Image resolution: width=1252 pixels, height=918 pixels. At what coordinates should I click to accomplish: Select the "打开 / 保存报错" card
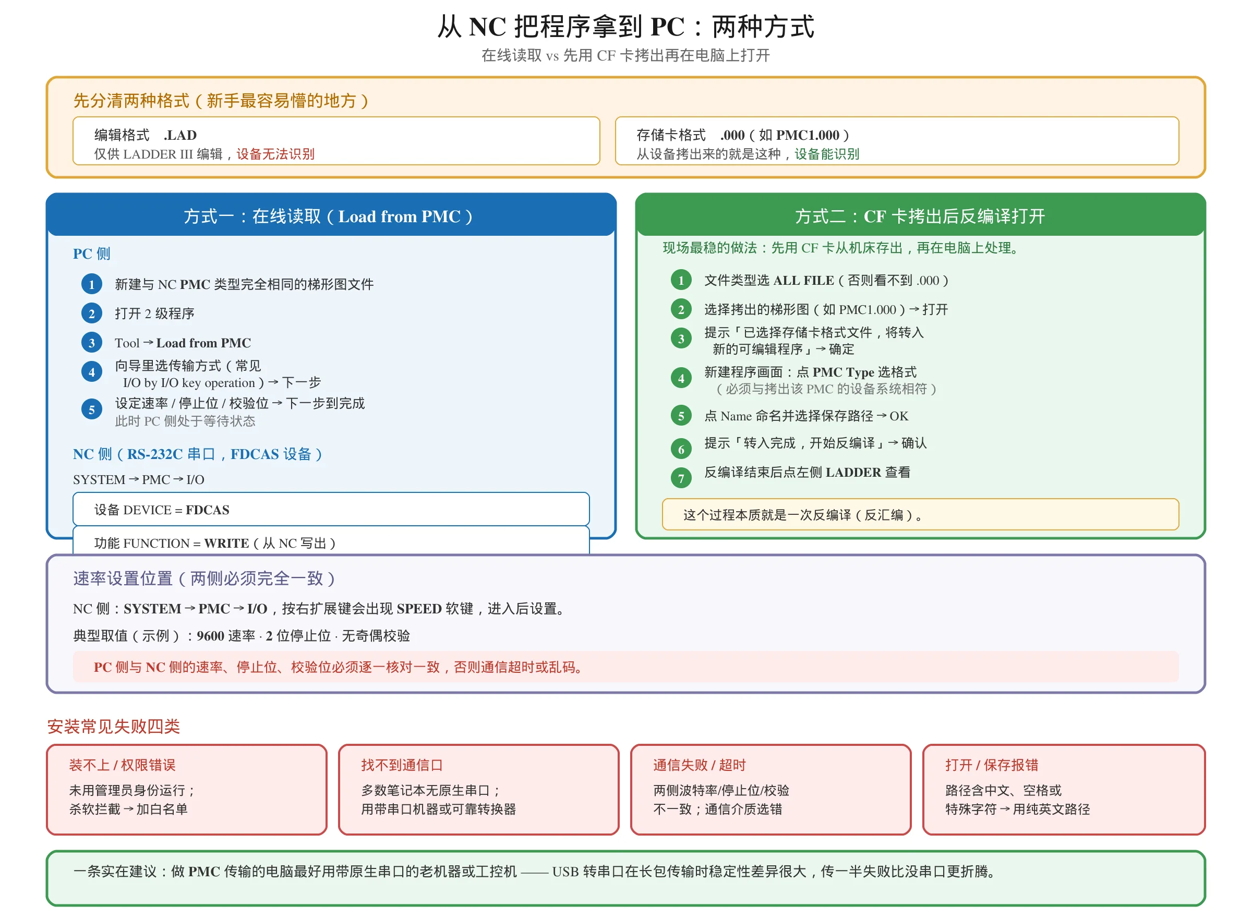(1064, 790)
